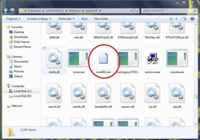
Task: Select the RunLegacyCPLEl... file icon
Action: coord(128,58)
